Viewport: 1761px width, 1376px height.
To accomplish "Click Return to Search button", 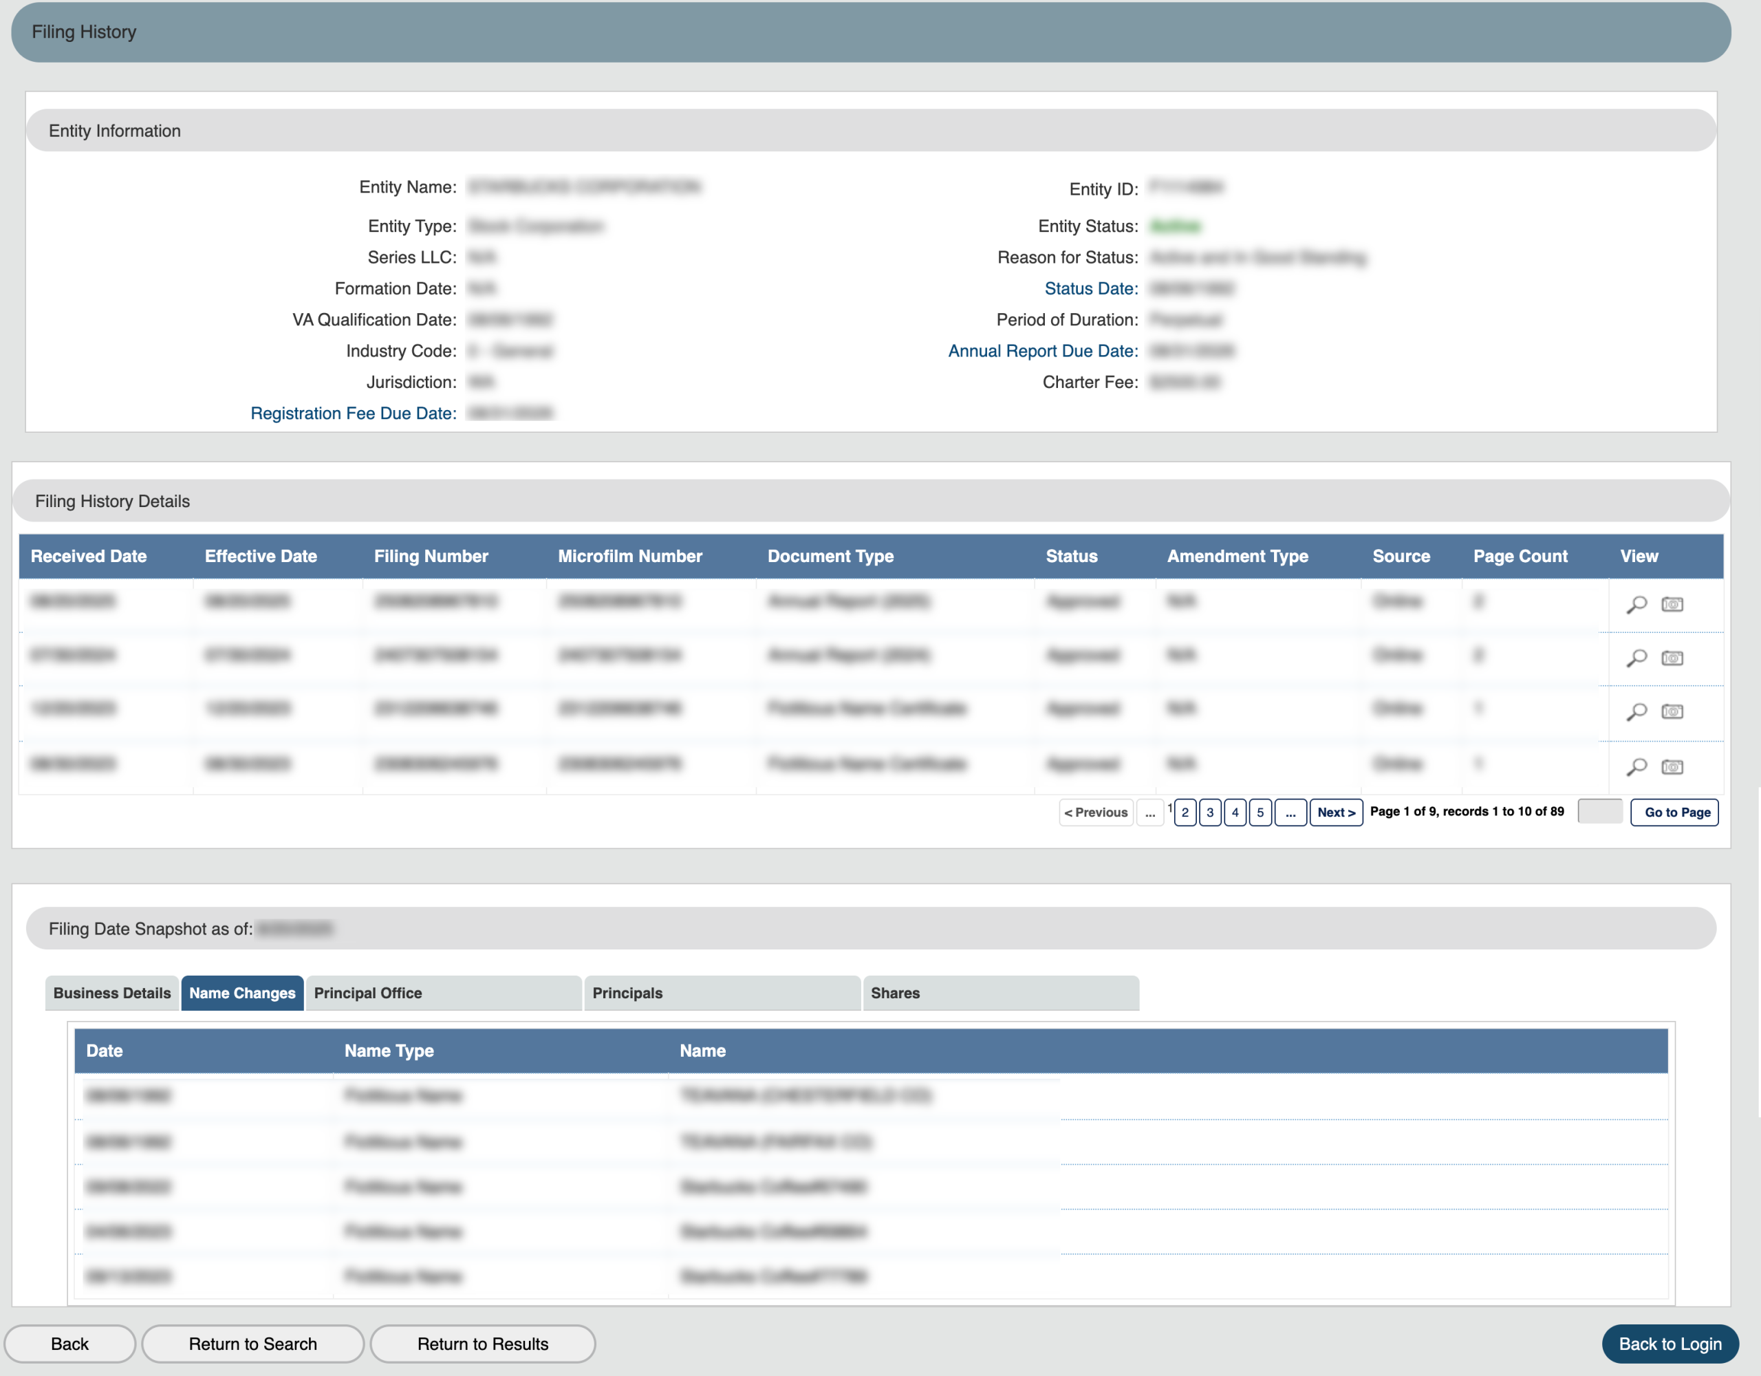I will pyautogui.click(x=253, y=1344).
